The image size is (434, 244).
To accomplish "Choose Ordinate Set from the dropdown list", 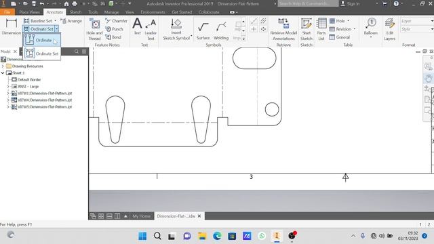I will 41,54.
